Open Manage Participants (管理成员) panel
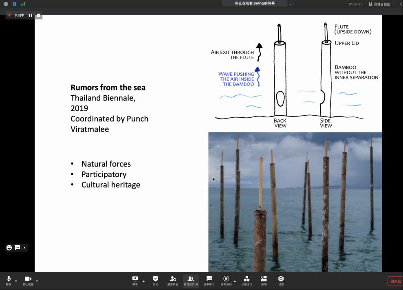Viewport: 403px width, 290px height. point(191,279)
